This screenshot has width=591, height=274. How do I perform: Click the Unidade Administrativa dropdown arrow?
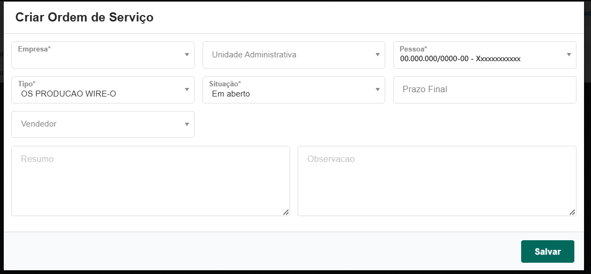pos(378,55)
